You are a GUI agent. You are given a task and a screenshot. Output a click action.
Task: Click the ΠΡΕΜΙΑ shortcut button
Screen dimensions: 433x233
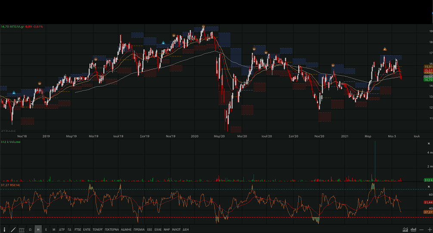[139, 230]
